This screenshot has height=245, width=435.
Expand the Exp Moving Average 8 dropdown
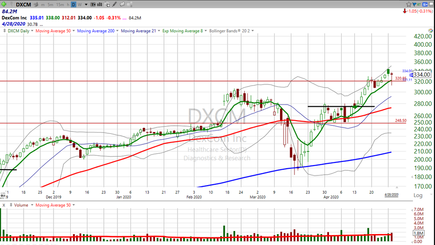coord(206,31)
